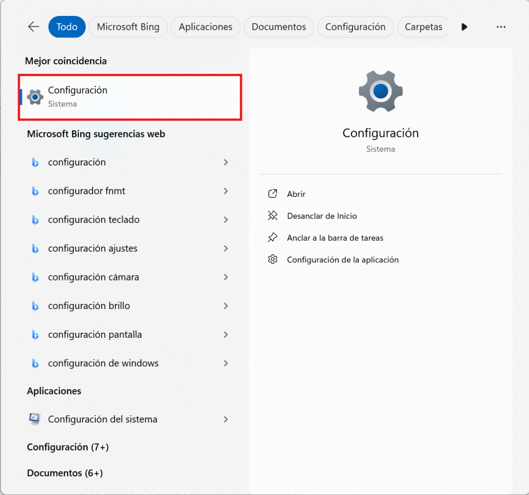Select the Microsoft Bing filter tab
The height and width of the screenshot is (495, 529).
pyautogui.click(x=128, y=27)
